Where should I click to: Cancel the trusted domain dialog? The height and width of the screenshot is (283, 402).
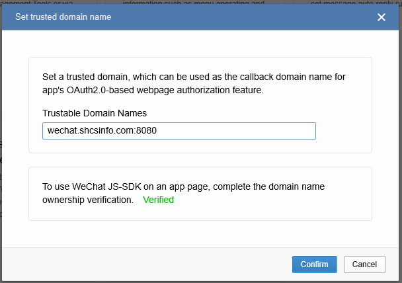364,264
